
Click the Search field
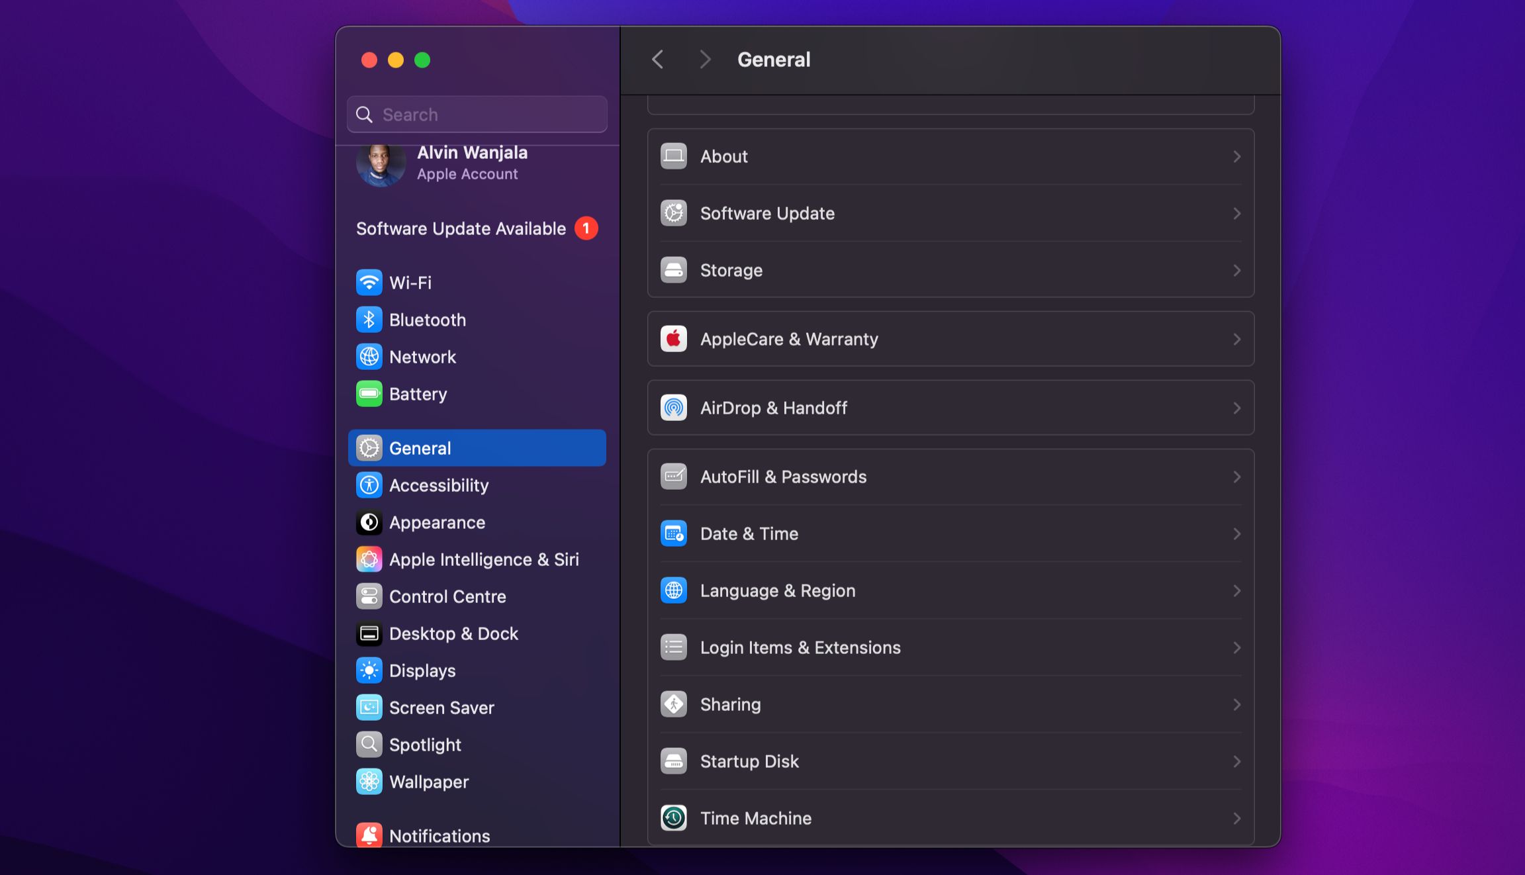477,115
